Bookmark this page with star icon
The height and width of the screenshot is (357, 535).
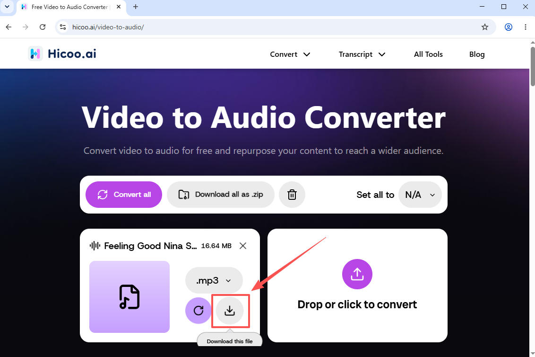(484, 27)
